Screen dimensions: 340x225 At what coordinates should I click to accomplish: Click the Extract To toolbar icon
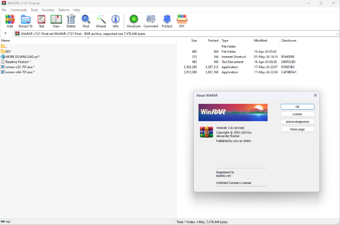(x=26, y=21)
